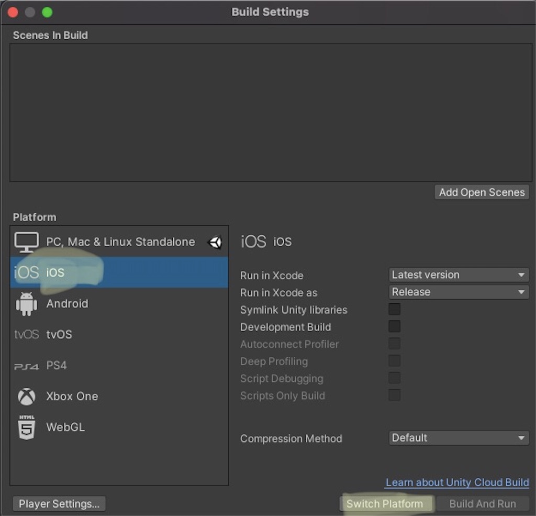Image resolution: width=536 pixels, height=516 pixels.
Task: Enable Symlink Unity libraries checkbox
Action: 394,309
